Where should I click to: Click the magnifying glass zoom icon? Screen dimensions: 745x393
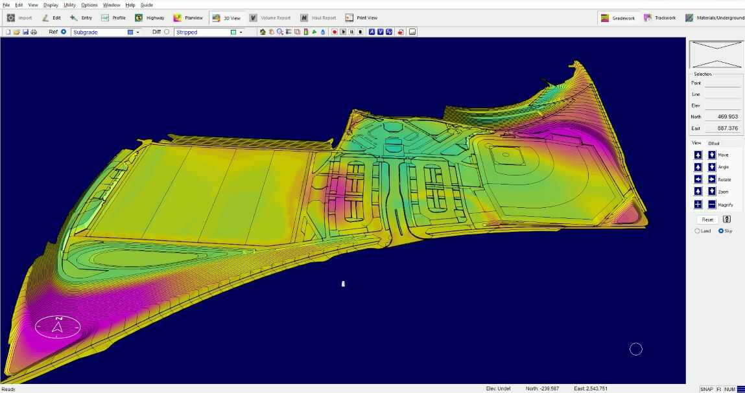point(280,32)
